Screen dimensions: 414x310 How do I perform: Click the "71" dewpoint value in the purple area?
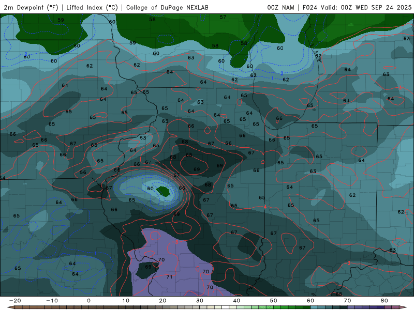pos(170,277)
